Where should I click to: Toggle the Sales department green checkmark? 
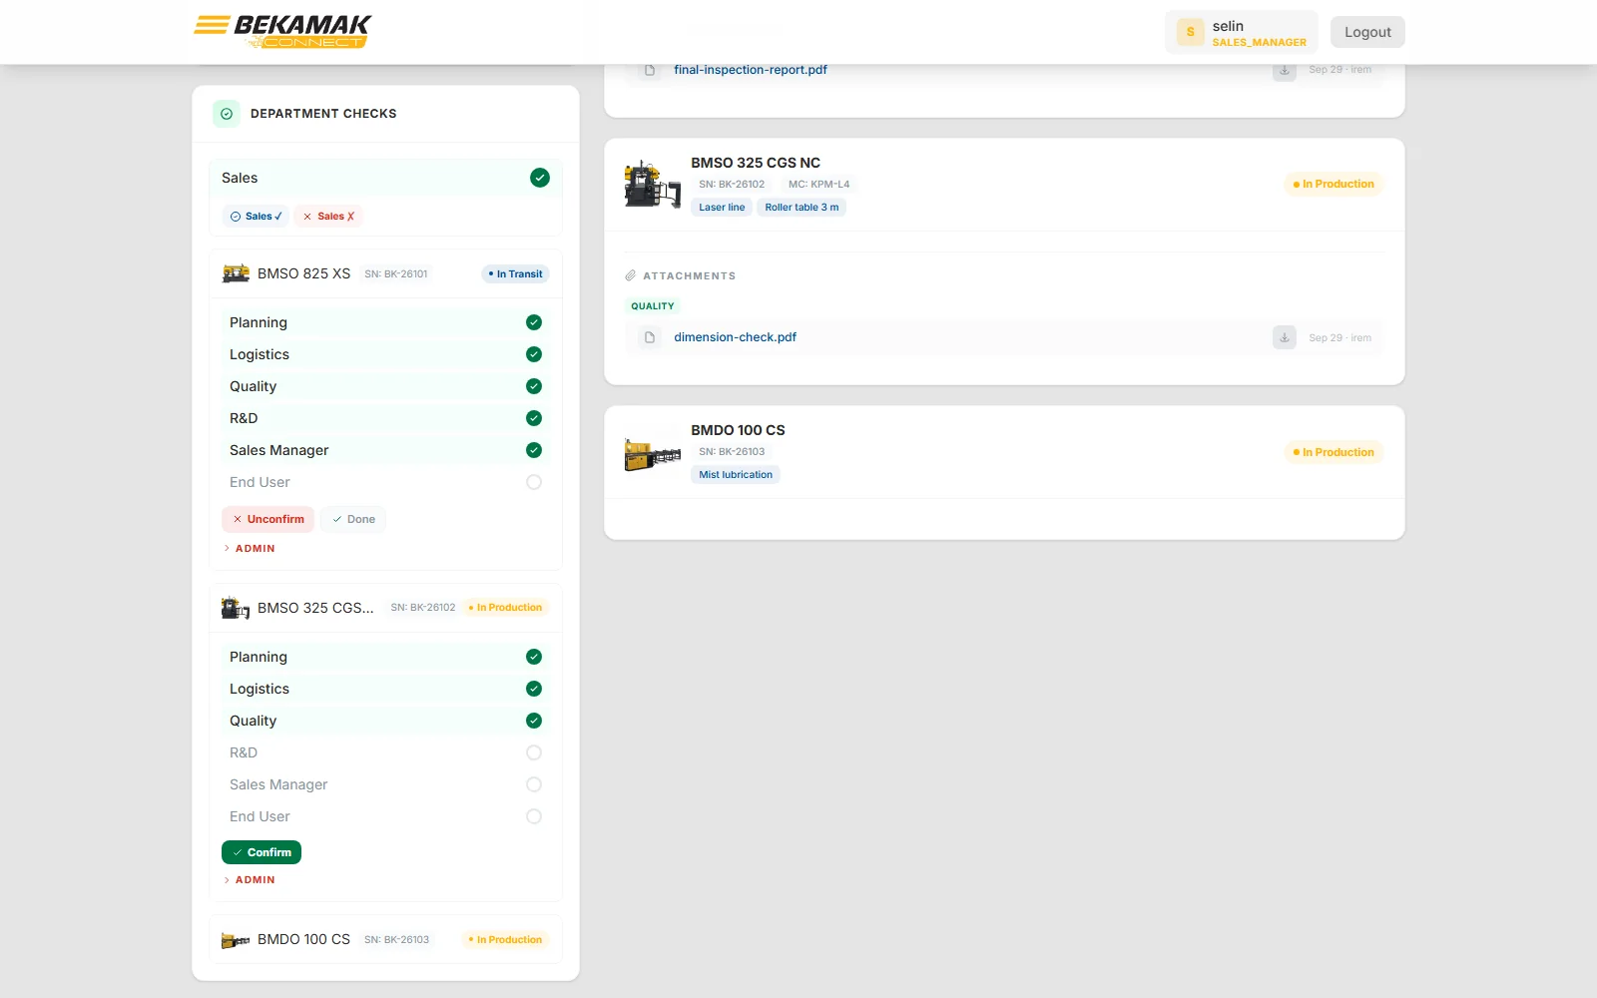pyautogui.click(x=540, y=178)
